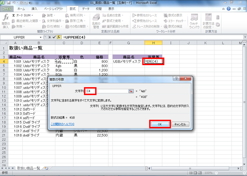This screenshot has width=247, height=176.
Task: Click 選択範囲から作成 create from selection
Action: click(115, 26)
